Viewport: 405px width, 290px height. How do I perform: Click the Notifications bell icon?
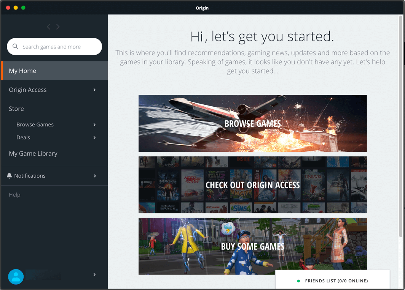[x=9, y=176]
